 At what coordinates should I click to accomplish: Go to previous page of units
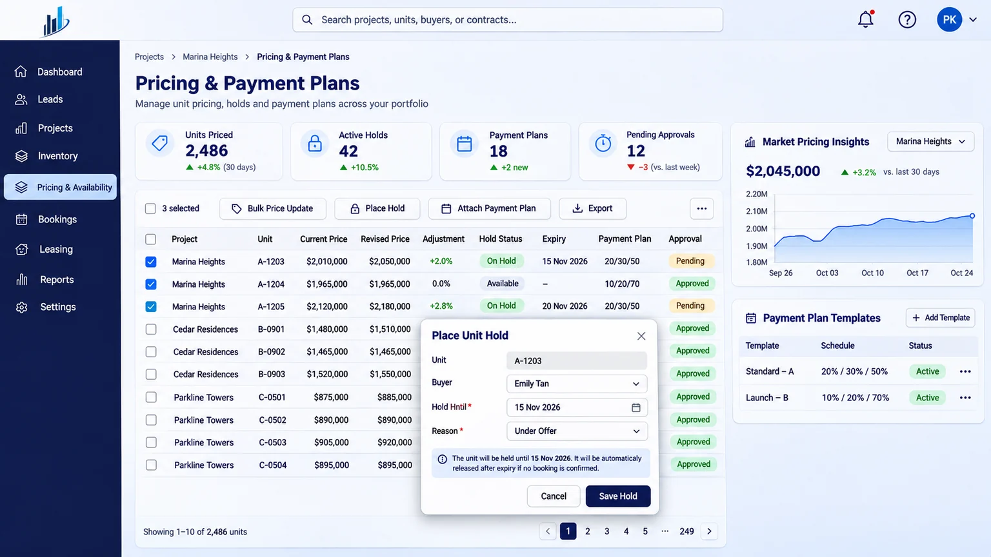pos(548,531)
